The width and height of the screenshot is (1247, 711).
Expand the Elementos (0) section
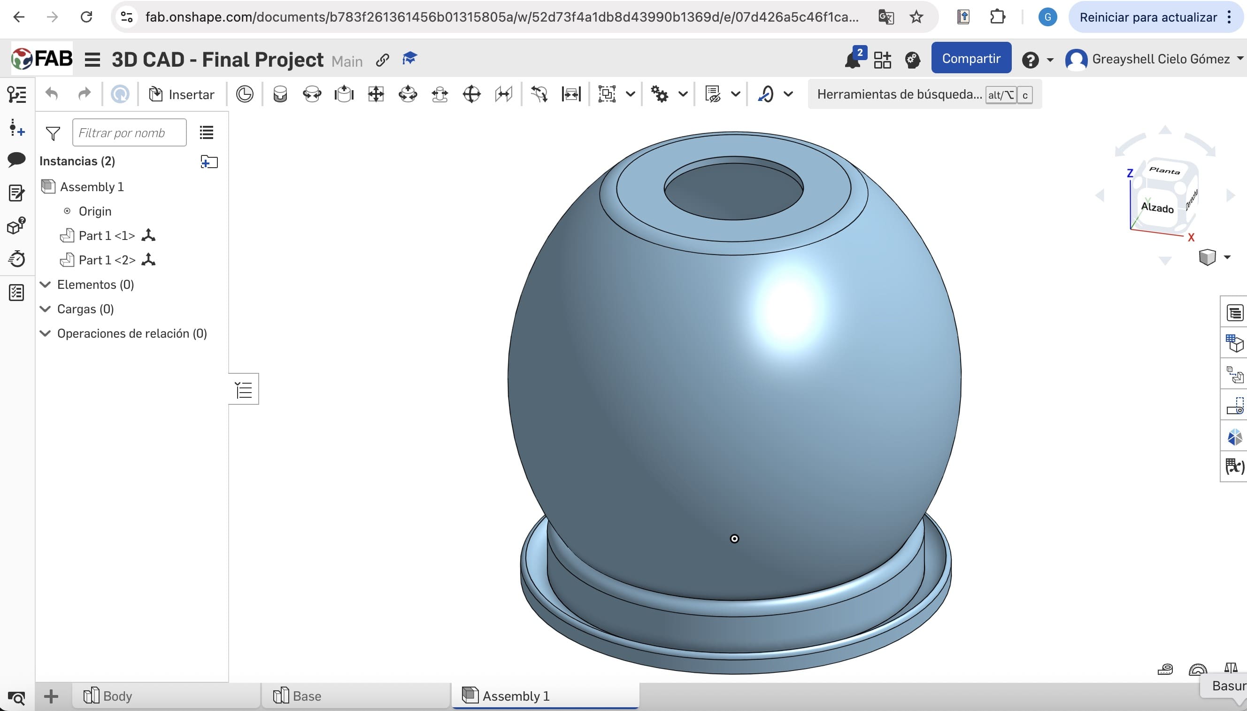[x=46, y=285]
